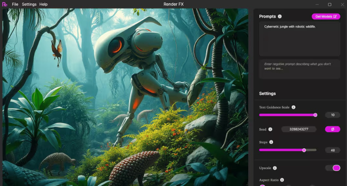Click the Steps slider handle
This screenshot has width=347, height=186.
[304, 150]
